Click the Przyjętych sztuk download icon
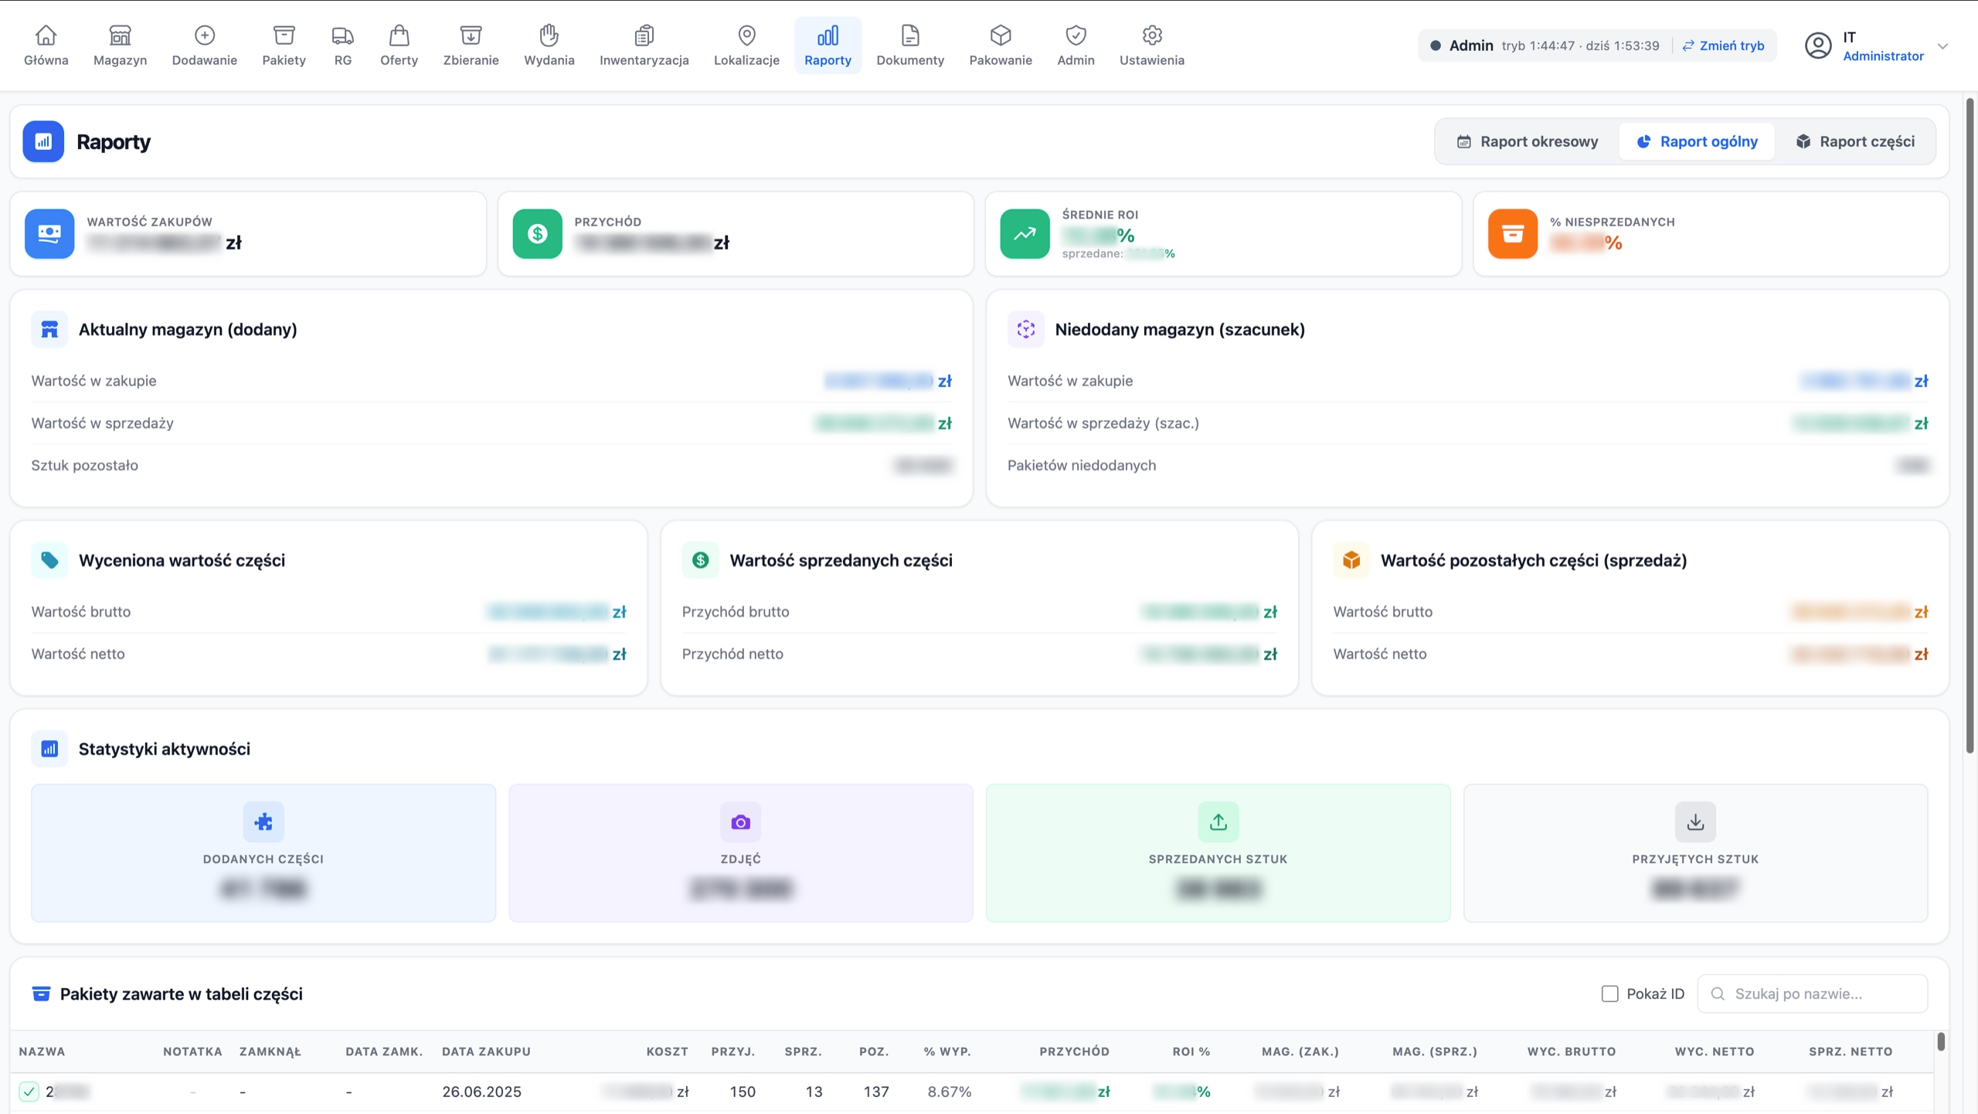Image resolution: width=1978 pixels, height=1114 pixels. 1695,822
